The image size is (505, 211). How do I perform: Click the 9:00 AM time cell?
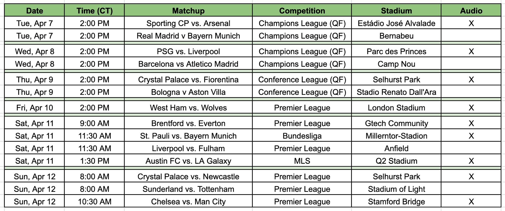94,123
